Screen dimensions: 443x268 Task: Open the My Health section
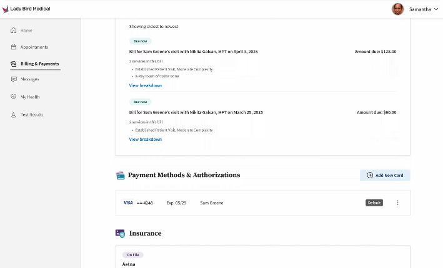(30, 97)
